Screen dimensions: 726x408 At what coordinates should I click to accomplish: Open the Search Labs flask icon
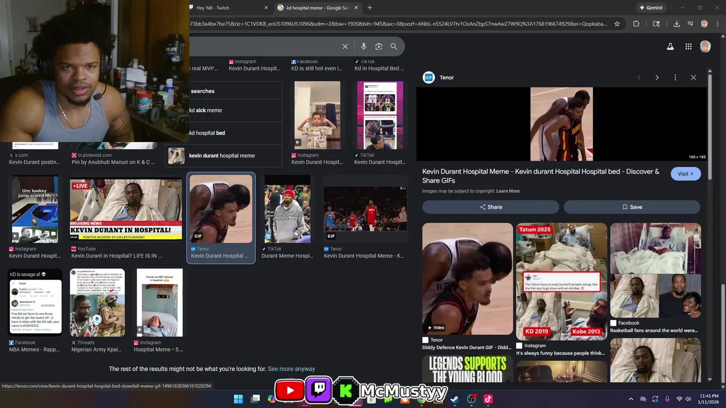coord(670,46)
